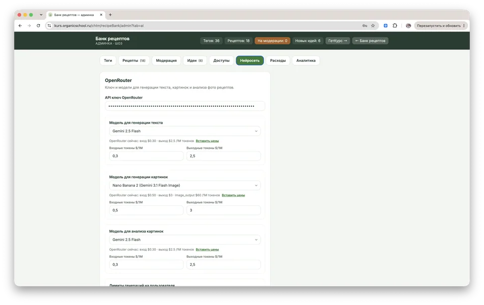This screenshot has width=484, height=305.
Task: Open the Модерация tab
Action: pos(166,60)
